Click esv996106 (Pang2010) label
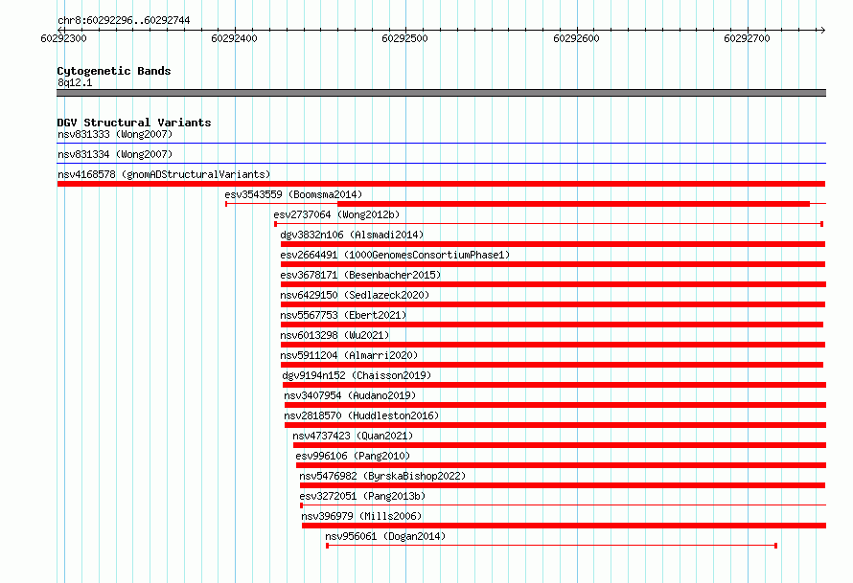The height and width of the screenshot is (583, 853). [x=353, y=456]
